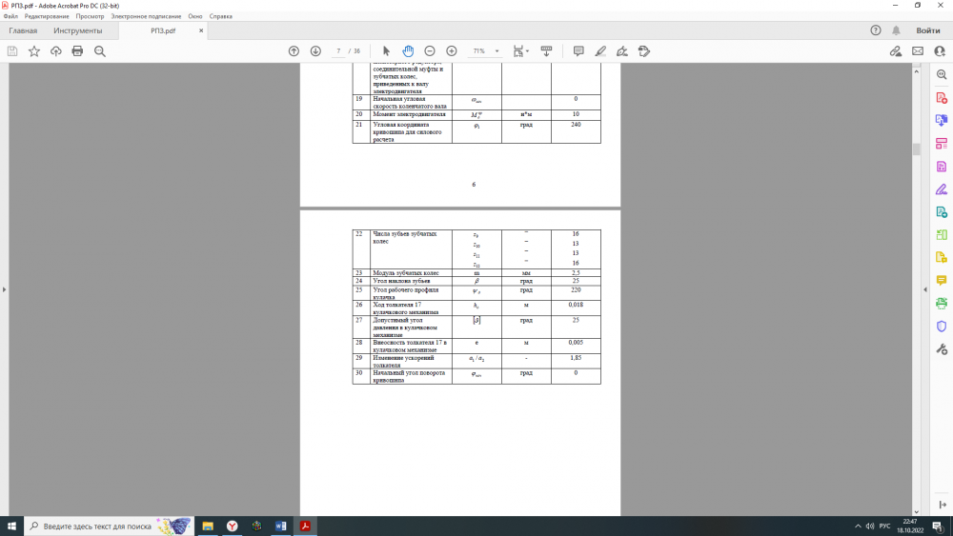The image size is (953, 536).
Task: Select the arrow Selection tool
Action: [x=386, y=51]
